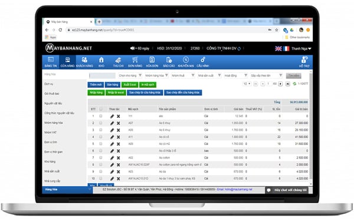Go back in the browser
Screen dimensions: 354x221
(x=47, y=30)
